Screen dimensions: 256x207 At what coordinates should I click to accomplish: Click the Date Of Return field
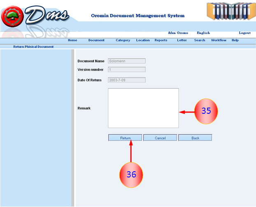tap(127, 80)
